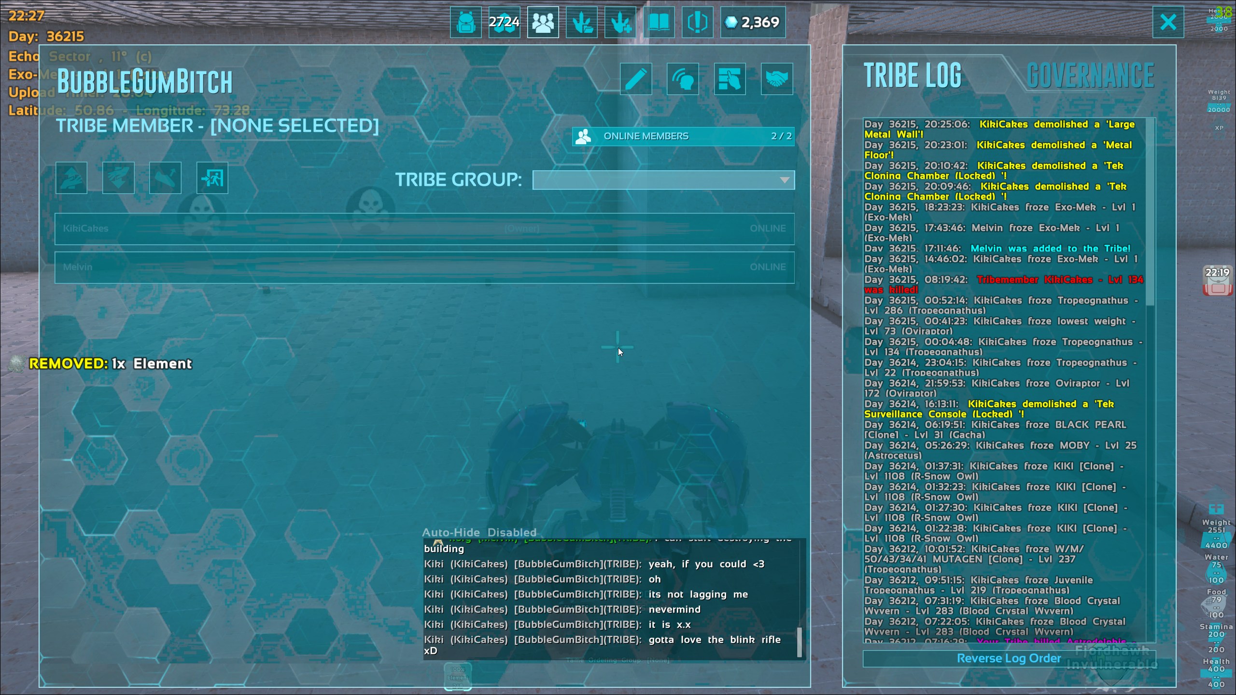
Task: Open the alliances handshake icon
Action: pos(777,79)
